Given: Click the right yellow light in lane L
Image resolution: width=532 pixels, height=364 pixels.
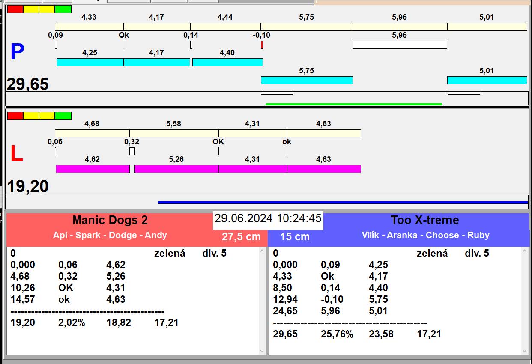Looking at the screenshot, I should point(47,116).
